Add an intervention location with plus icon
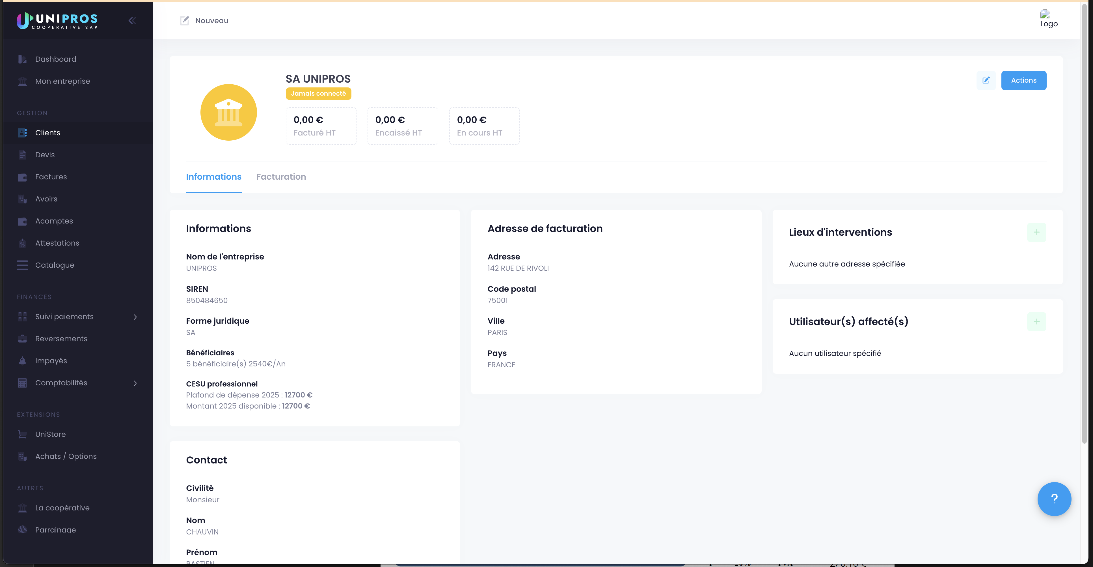 click(1036, 232)
